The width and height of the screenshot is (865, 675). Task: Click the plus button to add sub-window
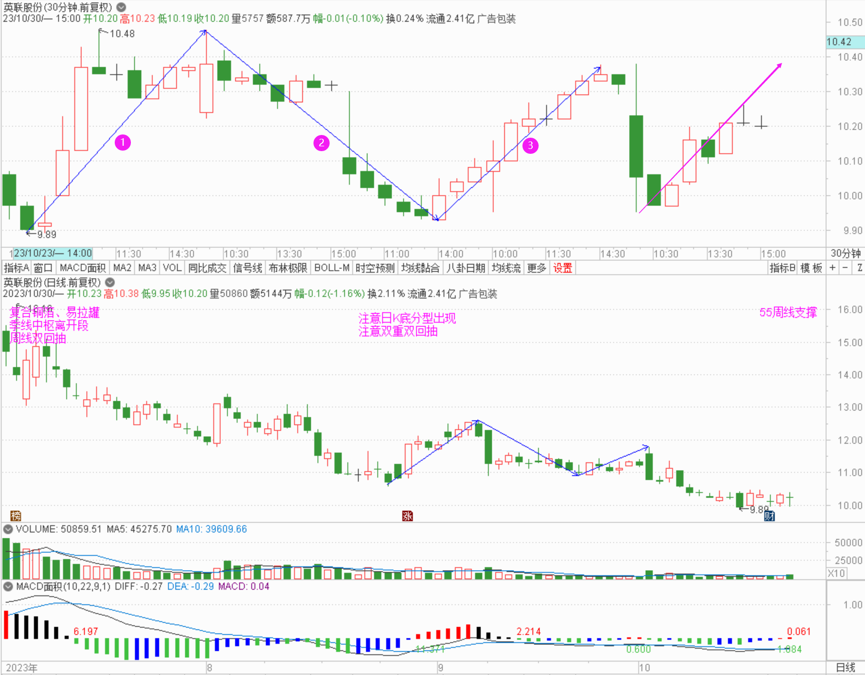pos(833,268)
